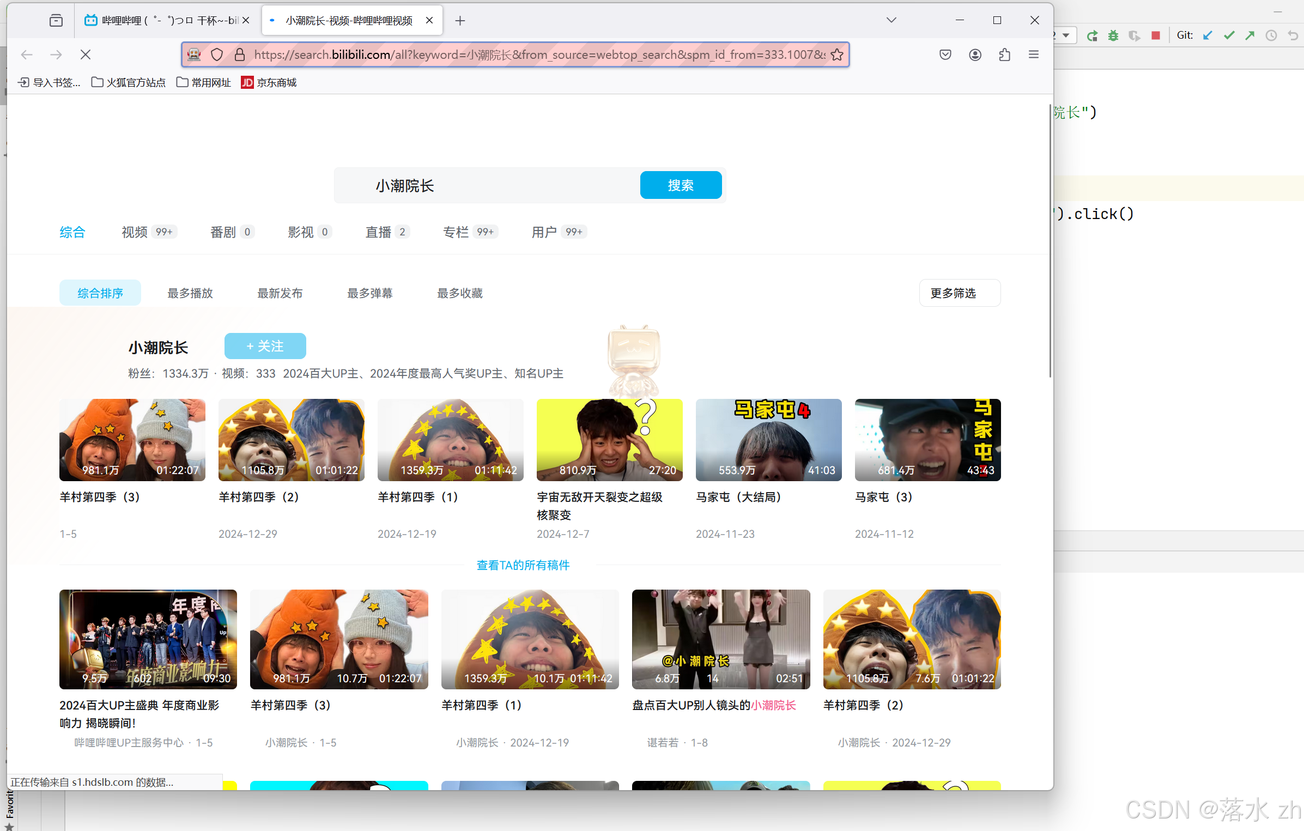Viewport: 1304px width, 831px height.
Task: Select the 直播 search category tab
Action: (387, 232)
